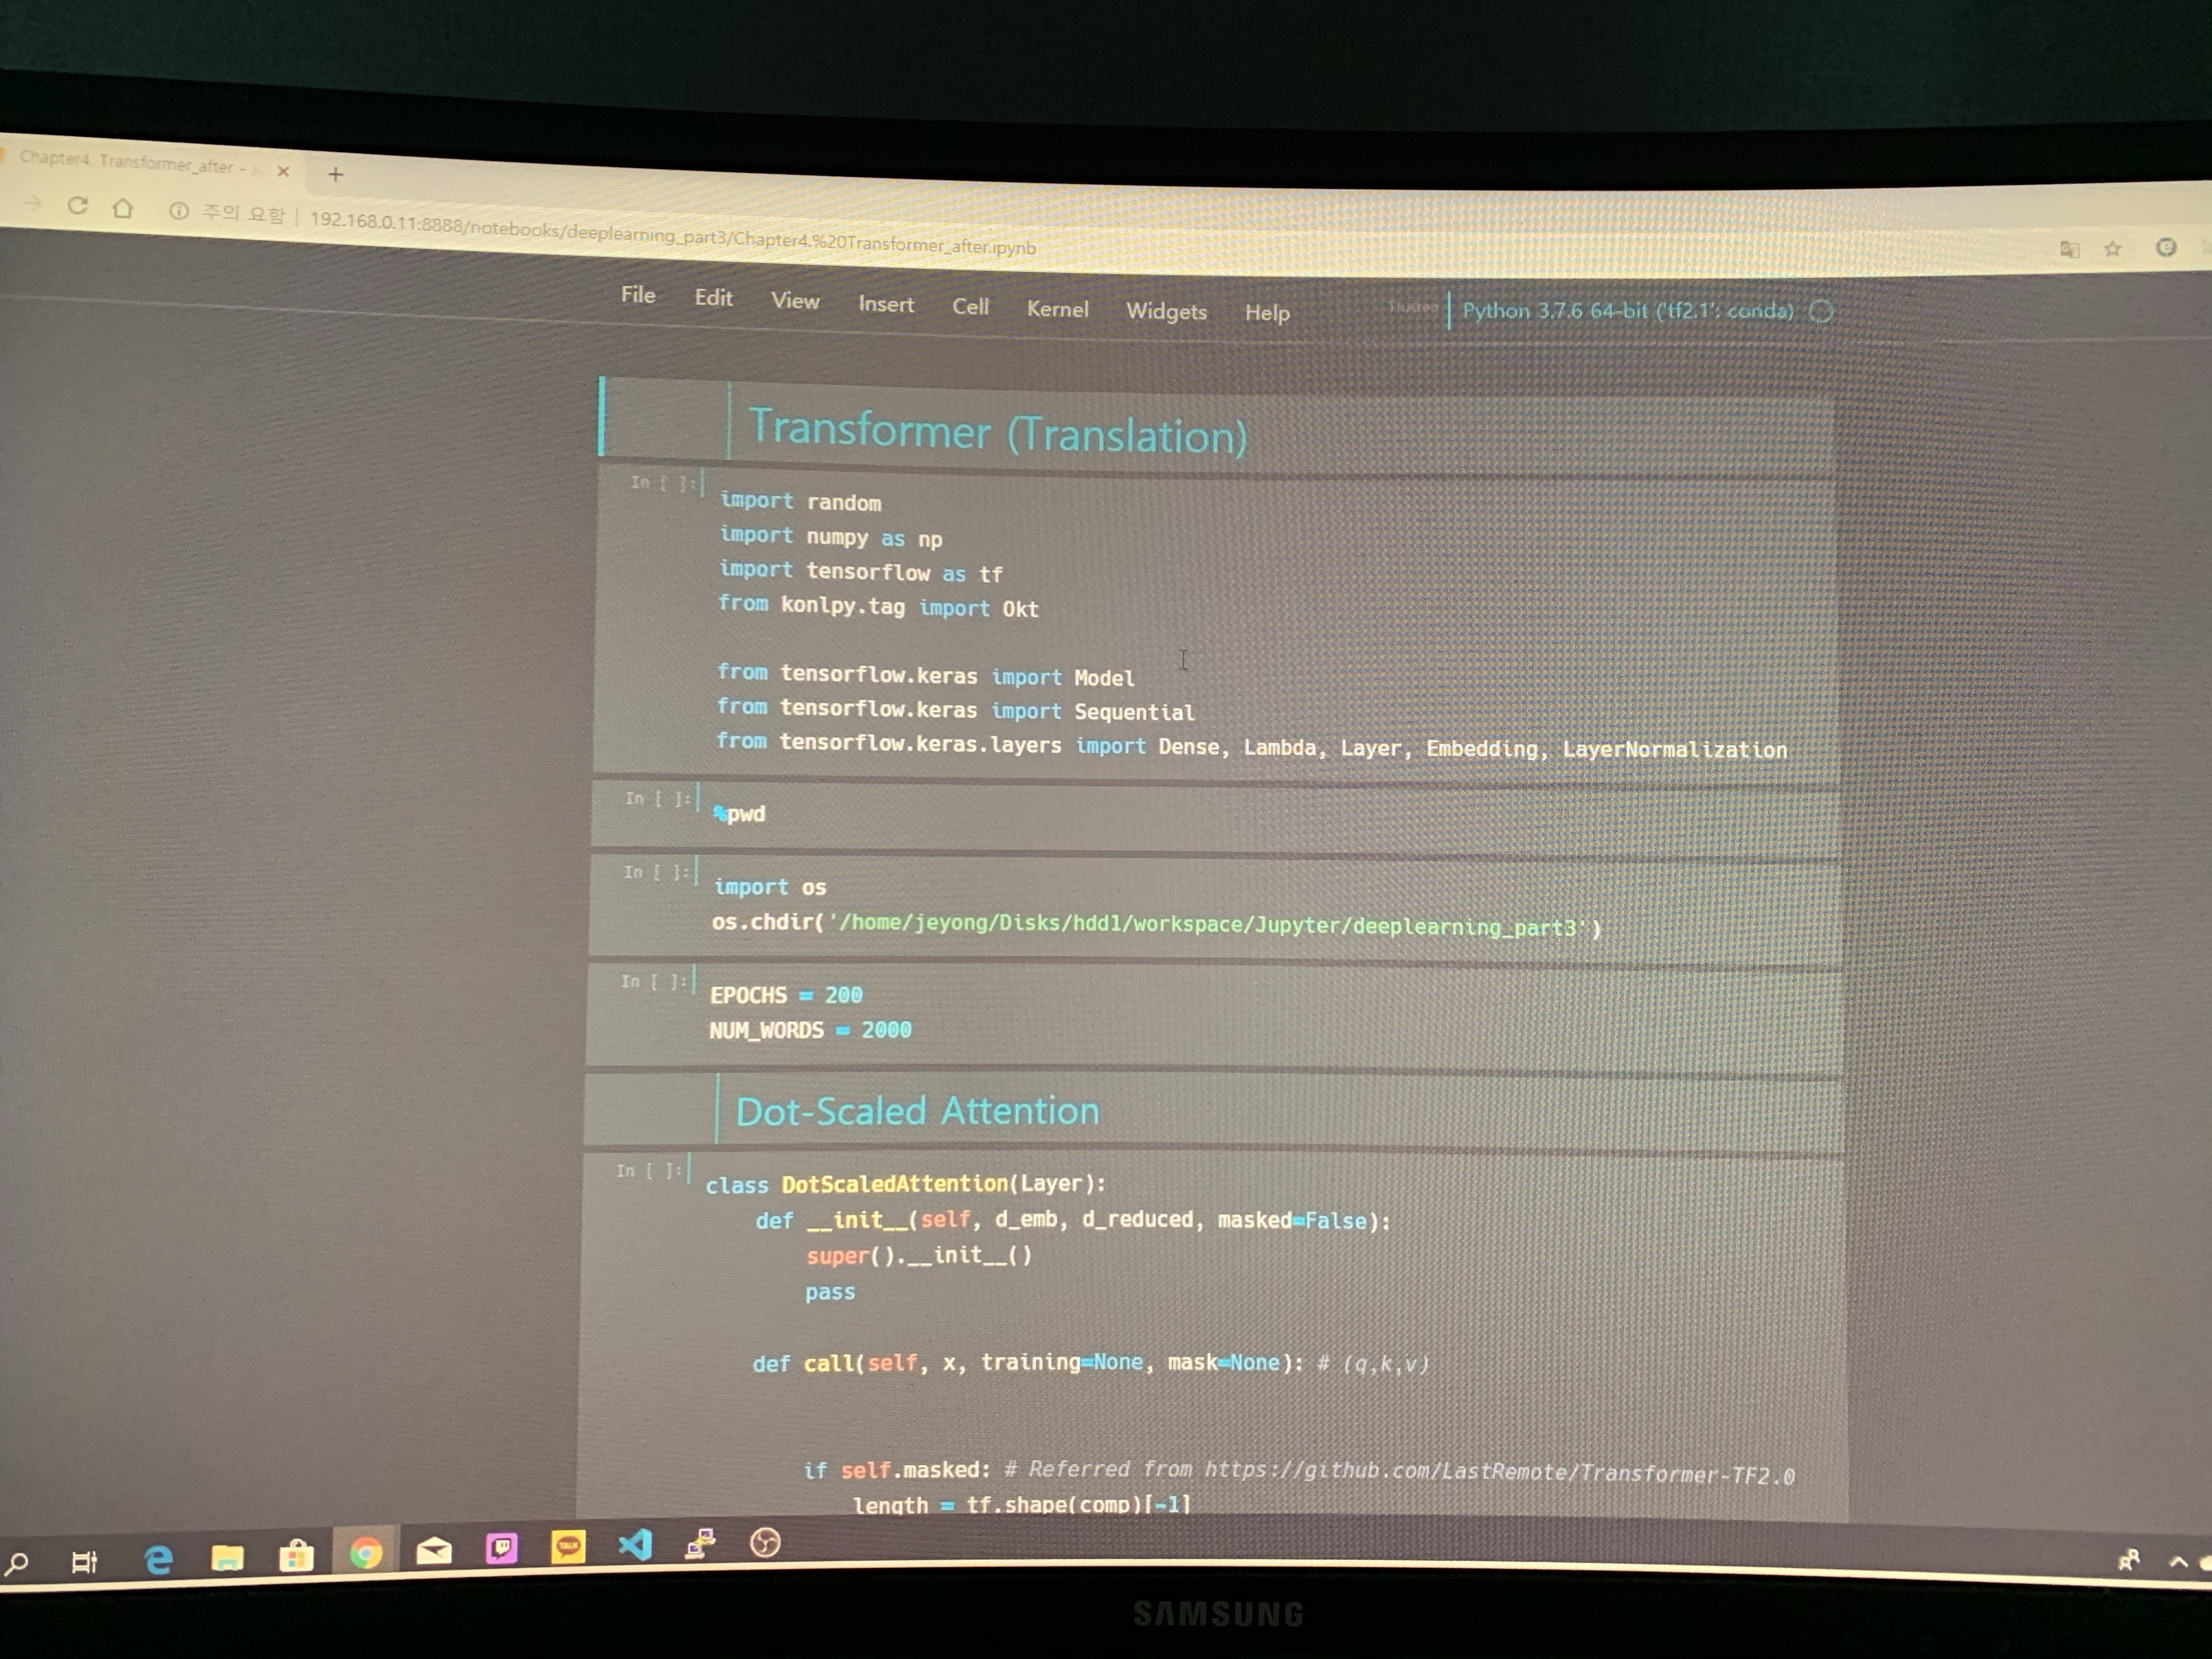The height and width of the screenshot is (1659, 2212).
Task: Click the In [ ] prompt of %pwd cell
Action: pyautogui.click(x=658, y=798)
